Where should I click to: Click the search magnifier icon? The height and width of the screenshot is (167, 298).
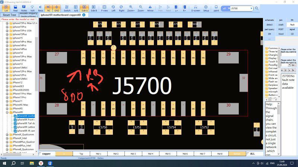pos(257,9)
